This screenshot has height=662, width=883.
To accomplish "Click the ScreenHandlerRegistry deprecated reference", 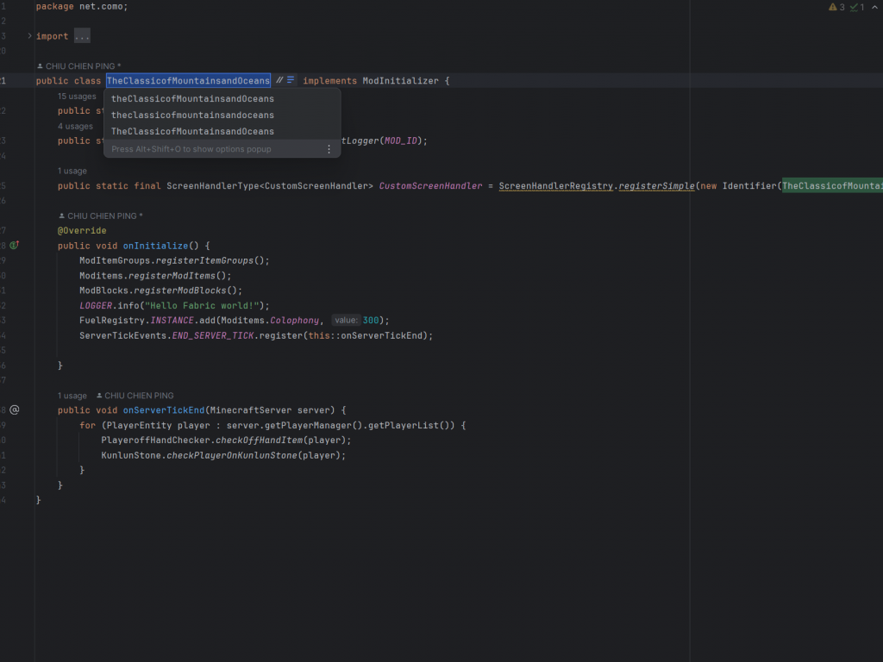I will coord(556,186).
